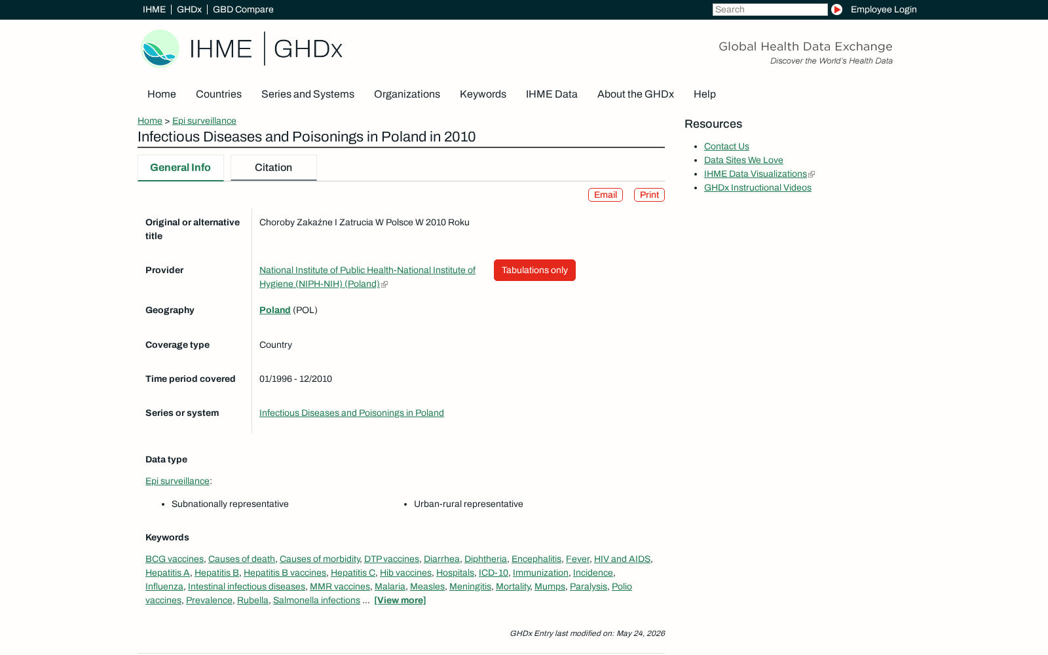Click the red search submit arrow icon
Viewport: 1048px width, 655px height.
(836, 9)
